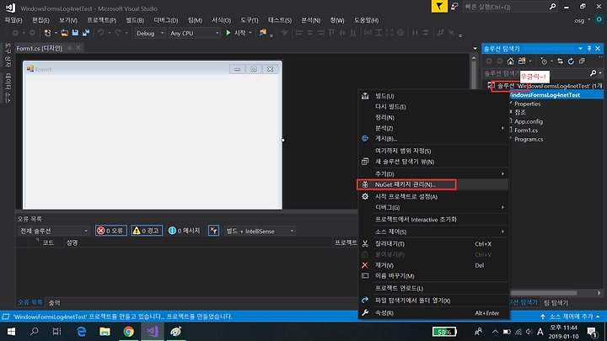The height and width of the screenshot is (341, 607).
Task: Click the feedback icon beside quick launch
Action: pyautogui.click(x=455, y=7)
